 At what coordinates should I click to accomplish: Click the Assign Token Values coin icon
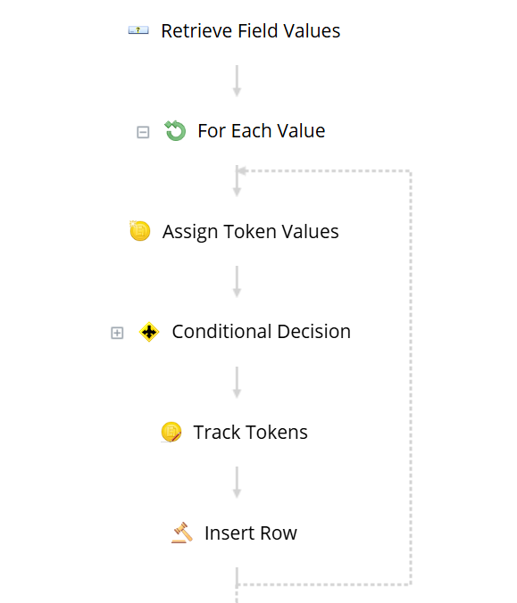pos(139,231)
